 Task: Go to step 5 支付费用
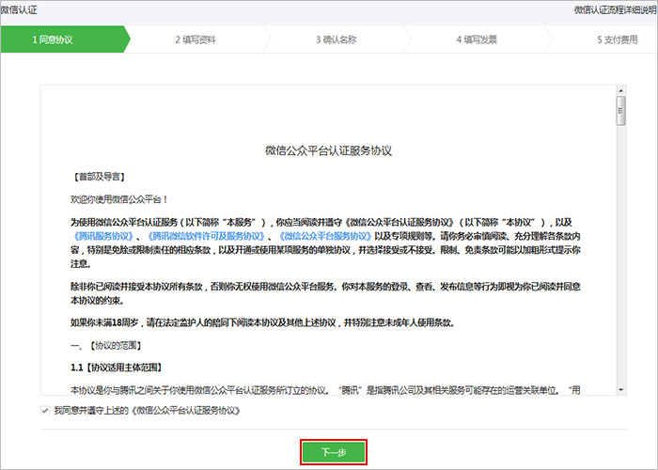pos(616,40)
